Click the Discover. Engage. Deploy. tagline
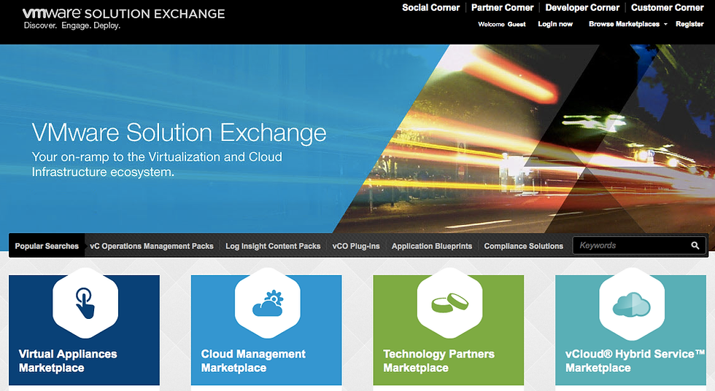The height and width of the screenshot is (391, 715). 72,25
